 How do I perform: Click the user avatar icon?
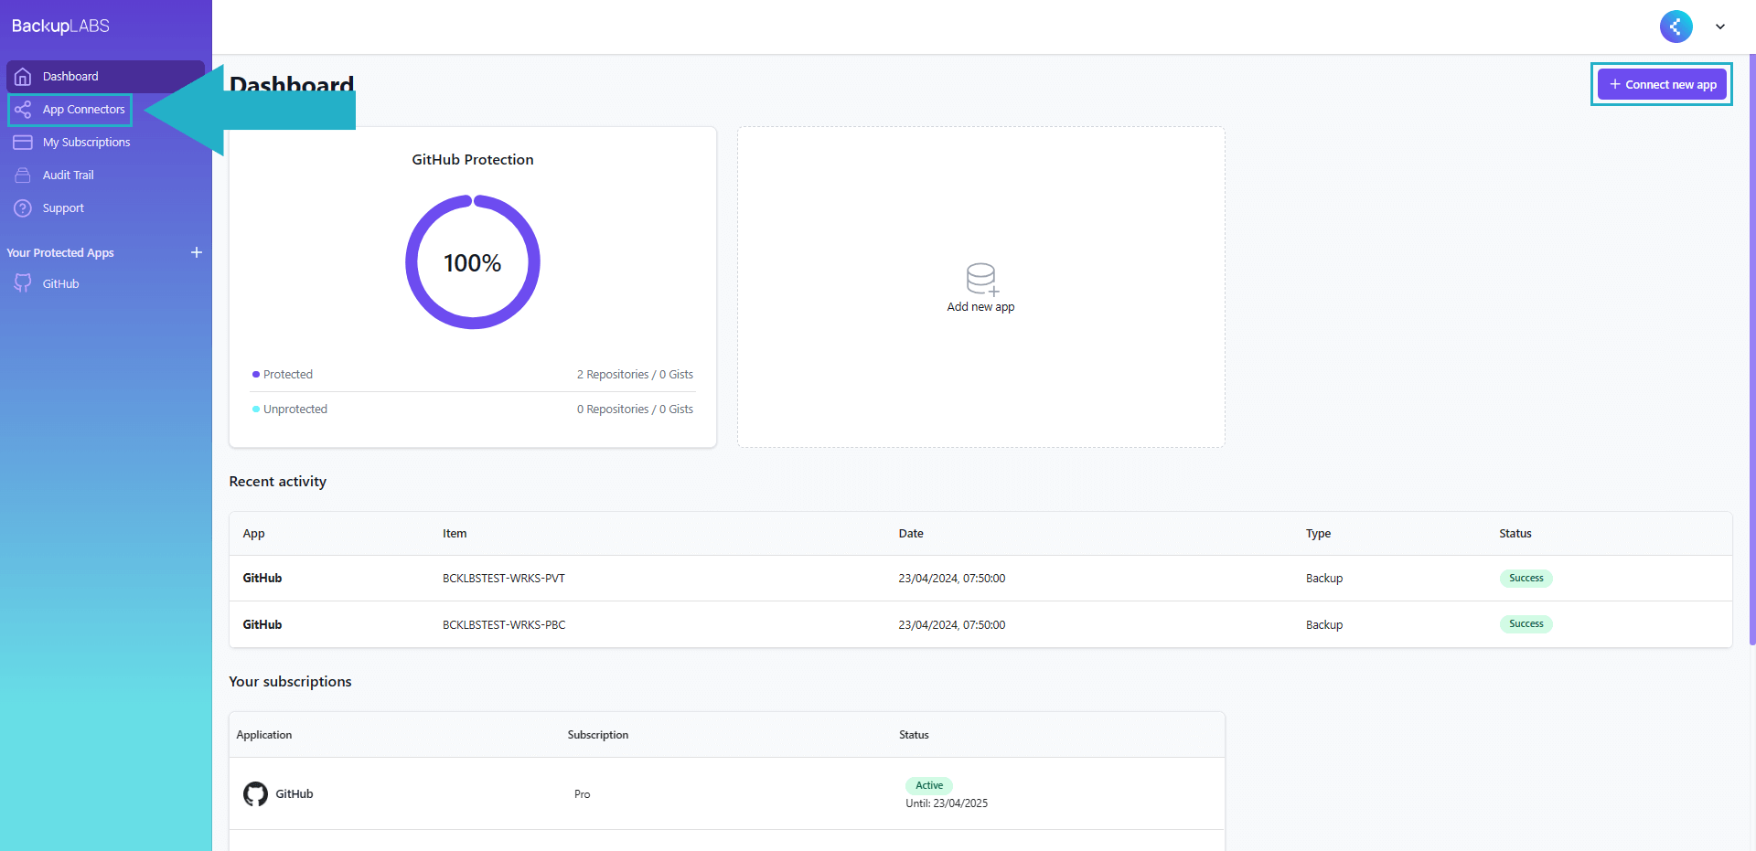(1676, 27)
